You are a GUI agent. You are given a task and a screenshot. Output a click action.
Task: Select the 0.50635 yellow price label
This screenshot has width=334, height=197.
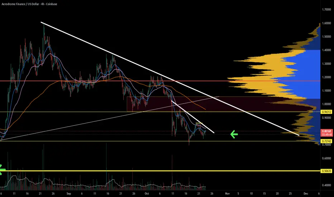point(326,171)
